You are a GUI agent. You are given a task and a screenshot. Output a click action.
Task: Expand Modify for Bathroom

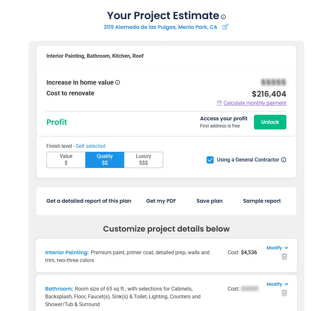[277, 284]
